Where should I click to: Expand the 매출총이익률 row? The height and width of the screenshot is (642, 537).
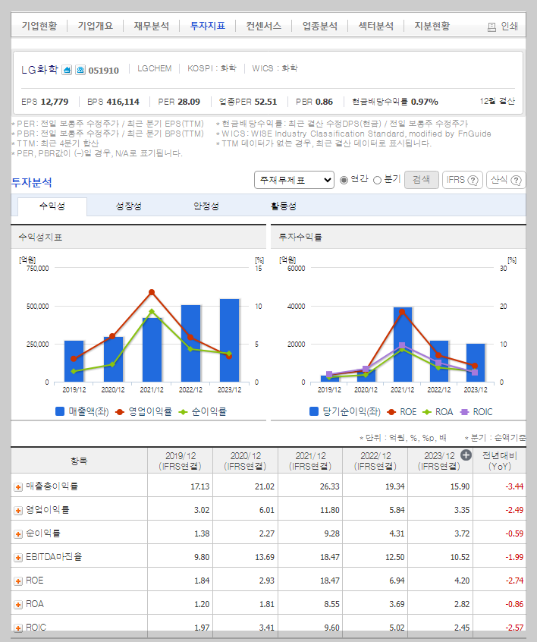pos(18,487)
